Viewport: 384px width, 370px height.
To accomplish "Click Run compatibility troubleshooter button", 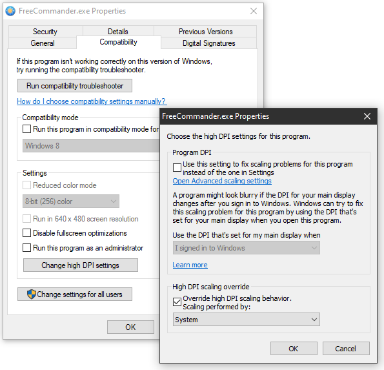I will [75, 85].
